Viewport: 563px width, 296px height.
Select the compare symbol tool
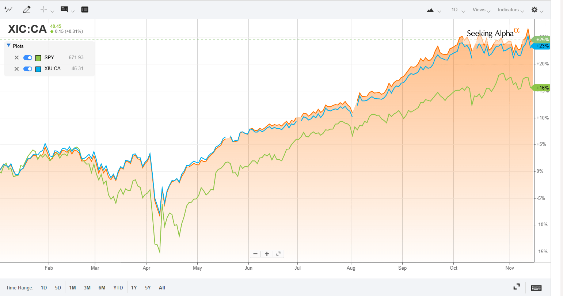tap(9, 10)
